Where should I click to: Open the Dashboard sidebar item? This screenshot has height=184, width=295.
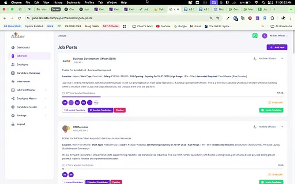[x=23, y=48]
